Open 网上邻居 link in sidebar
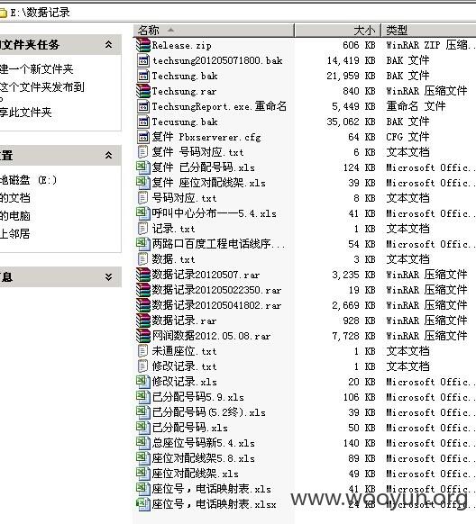This screenshot has height=524, width=476. pyautogui.click(x=15, y=233)
